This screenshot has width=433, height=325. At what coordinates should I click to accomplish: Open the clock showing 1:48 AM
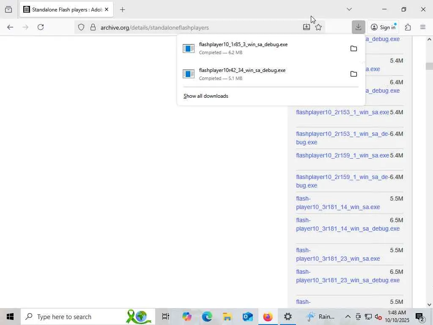pos(397,317)
